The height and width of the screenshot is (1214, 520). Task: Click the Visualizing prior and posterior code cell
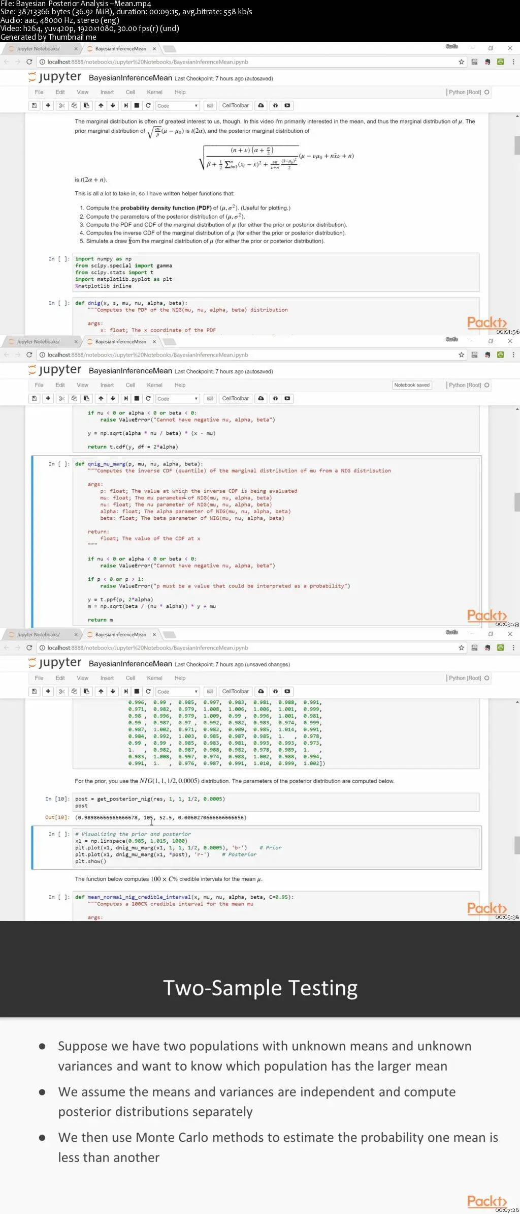click(276, 848)
